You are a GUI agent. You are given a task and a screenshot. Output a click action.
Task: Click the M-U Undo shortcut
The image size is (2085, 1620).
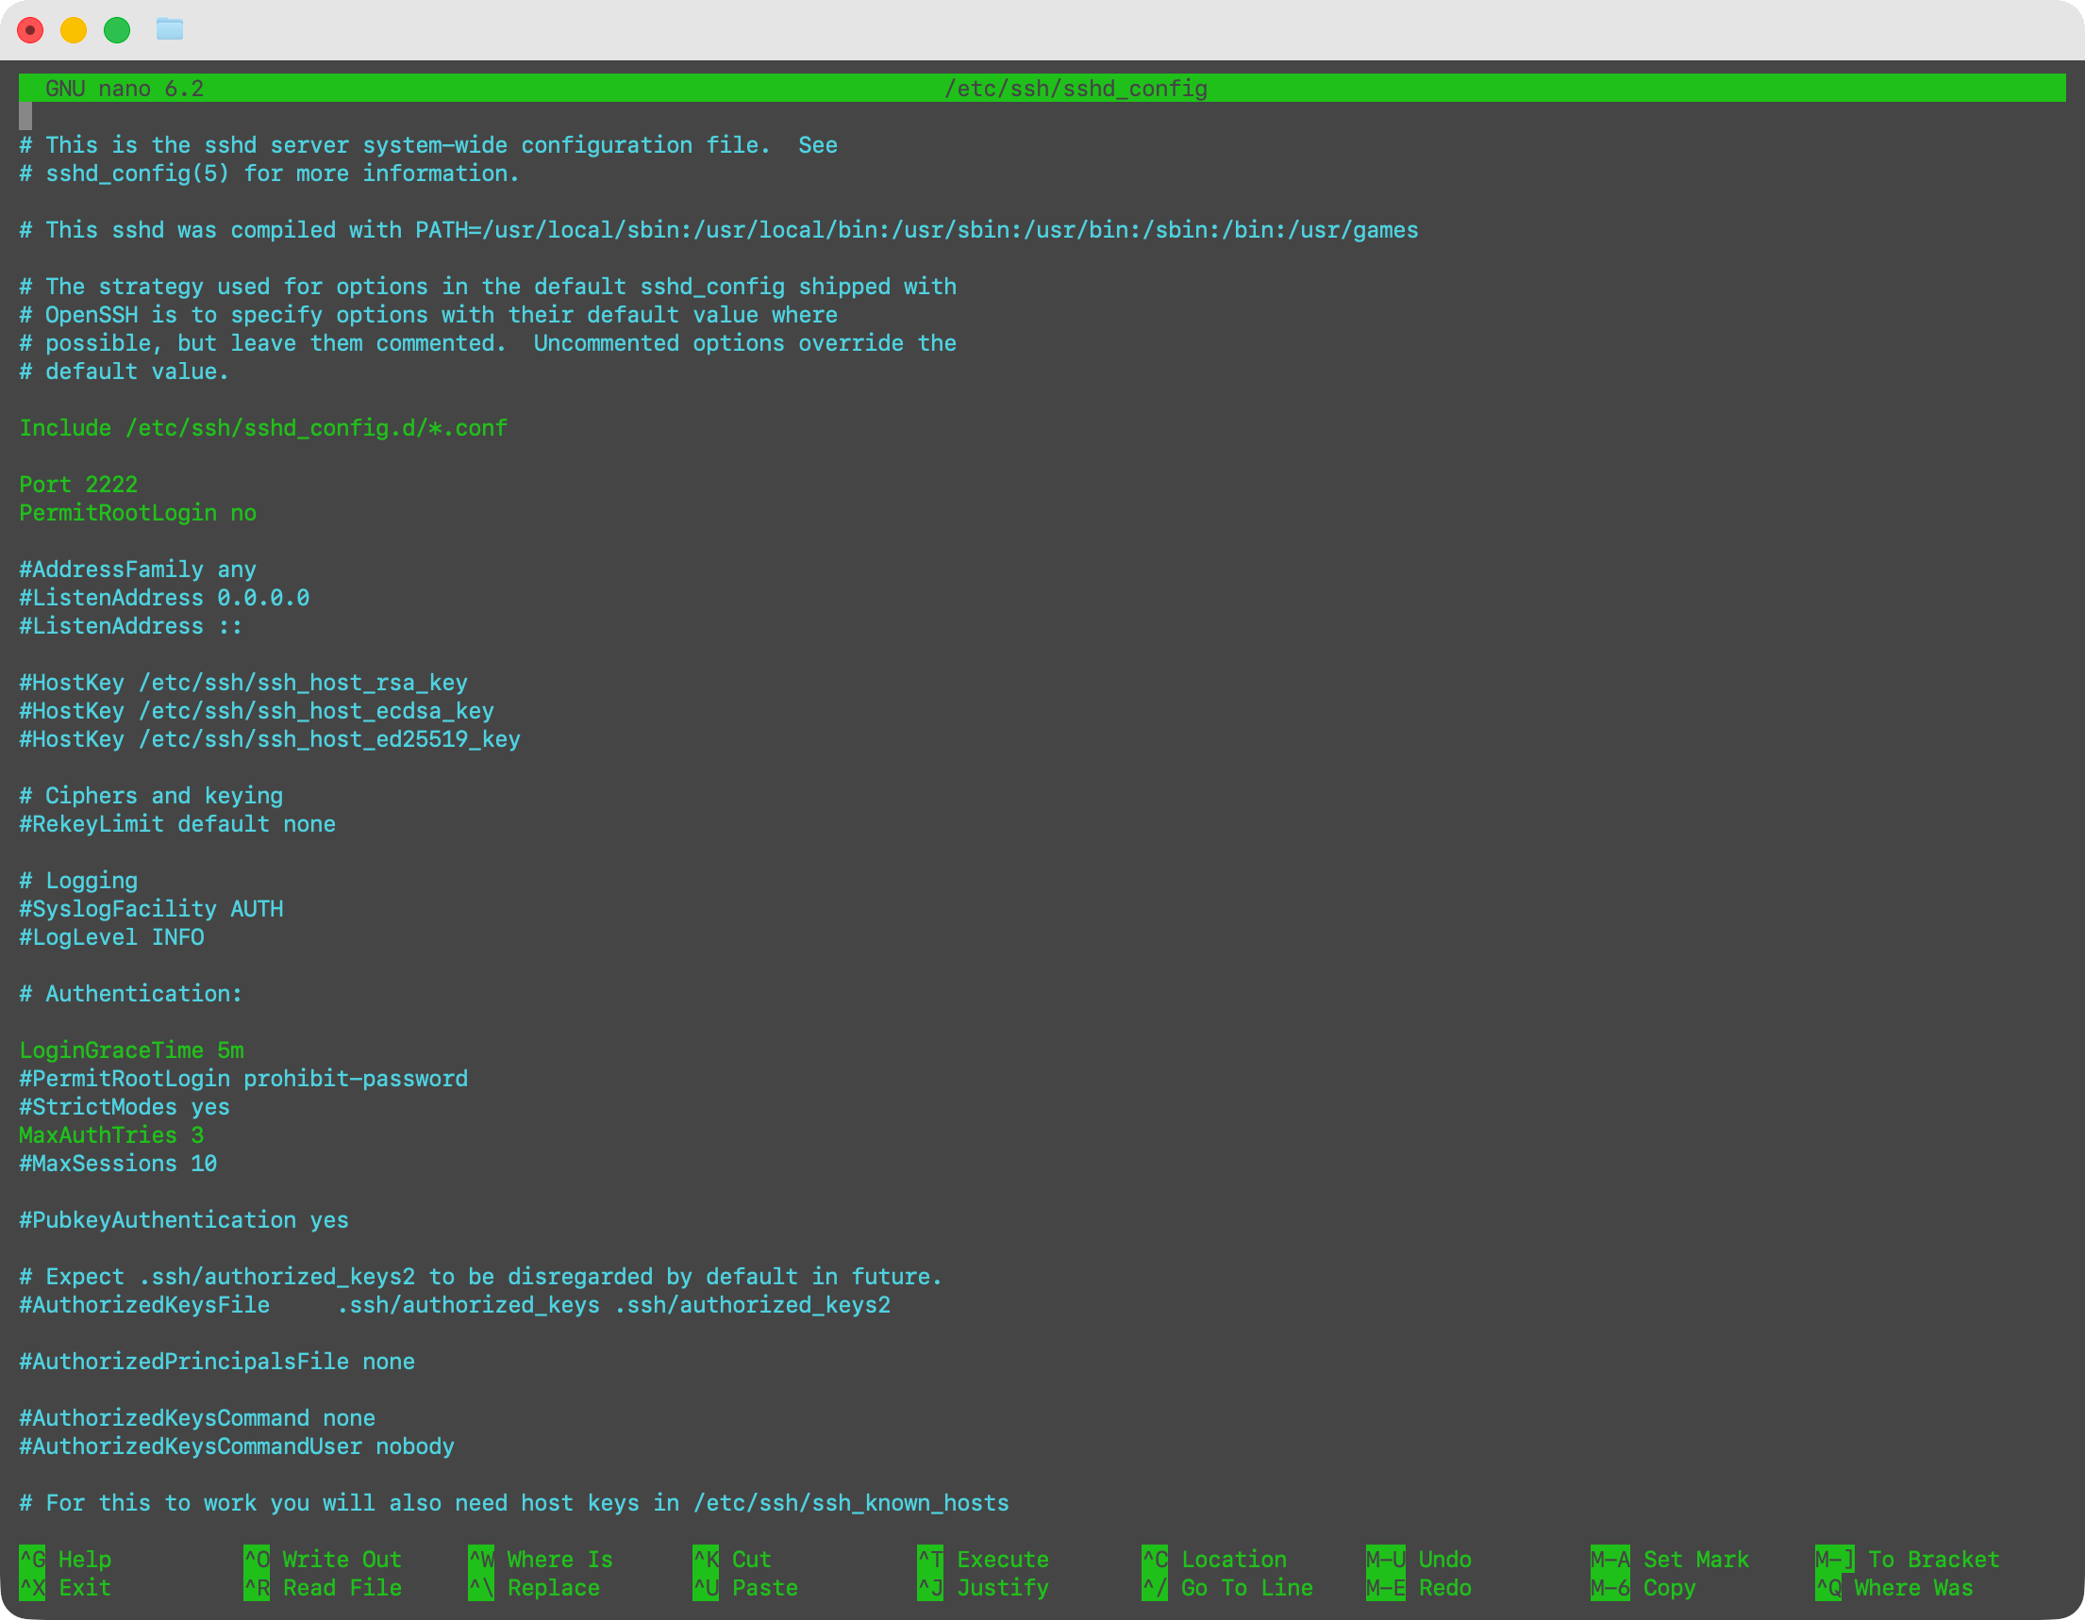click(1419, 1559)
